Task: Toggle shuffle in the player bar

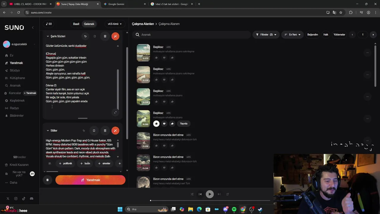Action: coord(192,194)
